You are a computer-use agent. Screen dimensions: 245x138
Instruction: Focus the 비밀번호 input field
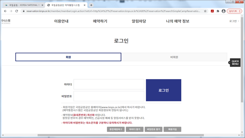tap(109, 96)
